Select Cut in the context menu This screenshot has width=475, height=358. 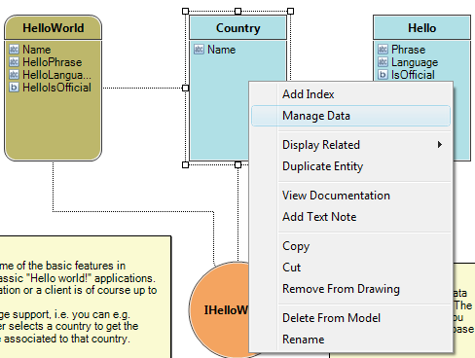point(350,268)
